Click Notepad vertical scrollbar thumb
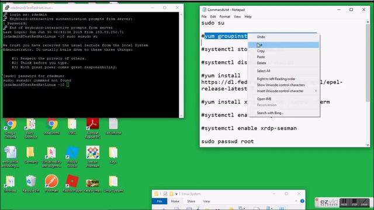This screenshot has height=210, width=374. (x=368, y=63)
